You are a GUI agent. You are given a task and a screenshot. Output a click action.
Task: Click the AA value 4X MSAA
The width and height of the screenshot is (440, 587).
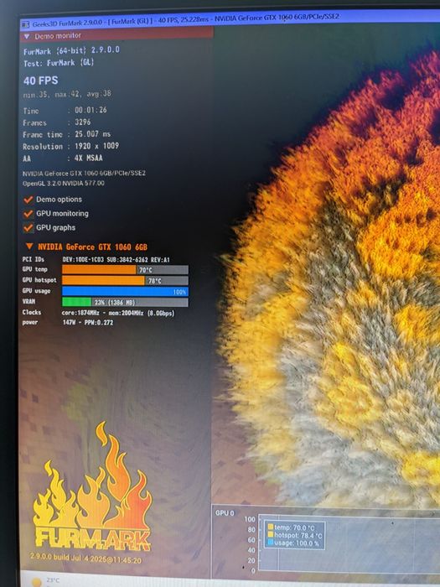click(88, 158)
